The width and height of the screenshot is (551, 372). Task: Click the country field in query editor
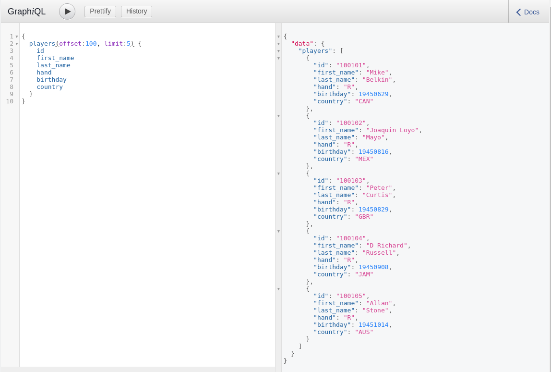pos(49,87)
